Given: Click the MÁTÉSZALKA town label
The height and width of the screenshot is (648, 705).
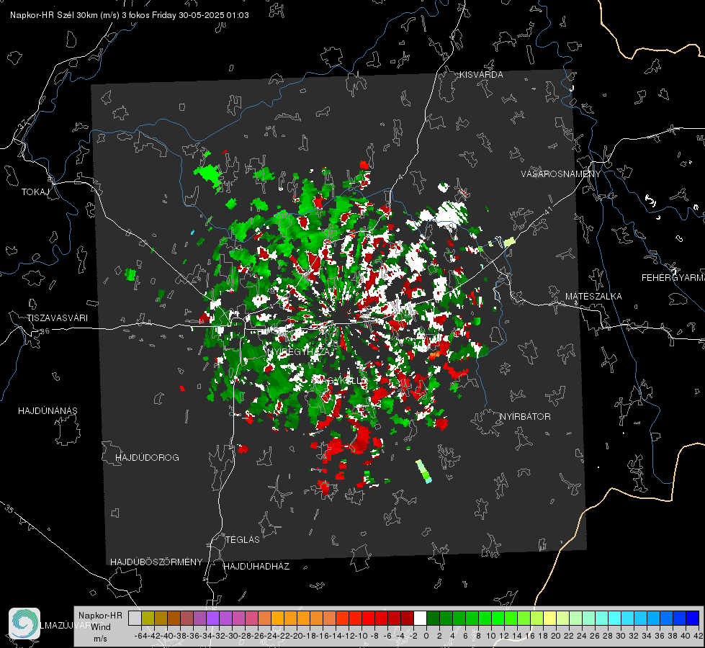Looking at the screenshot, I should pyautogui.click(x=593, y=297).
